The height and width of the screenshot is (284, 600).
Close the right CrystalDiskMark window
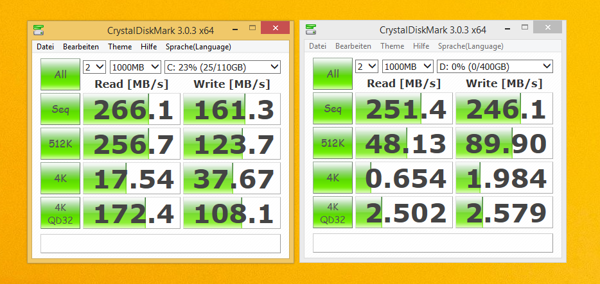tap(547, 27)
